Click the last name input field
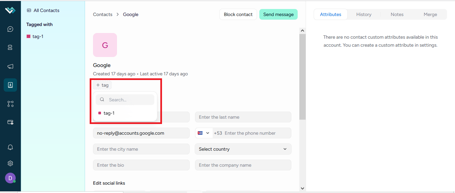This screenshot has height=193, width=455. (x=243, y=117)
